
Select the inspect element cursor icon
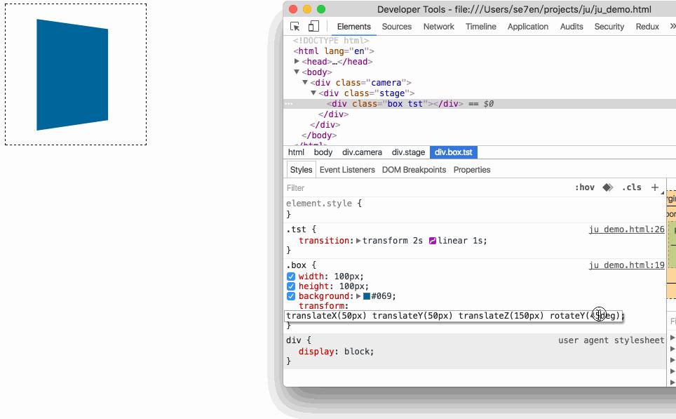pos(295,25)
